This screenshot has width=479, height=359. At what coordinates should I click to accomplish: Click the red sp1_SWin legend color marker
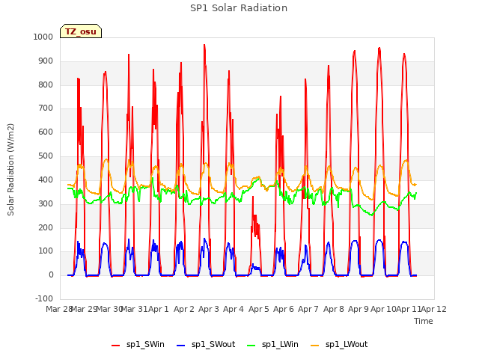115,346
